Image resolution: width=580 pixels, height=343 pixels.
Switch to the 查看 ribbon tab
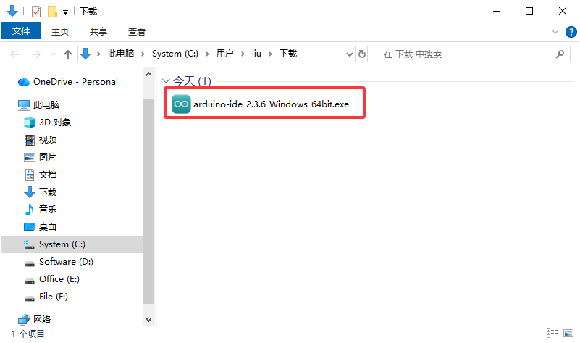coord(137,31)
